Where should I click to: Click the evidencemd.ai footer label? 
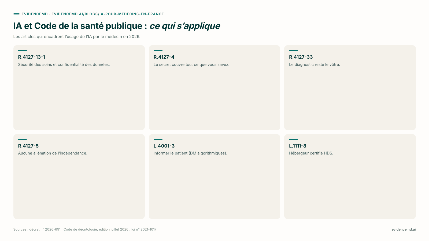click(x=404, y=229)
